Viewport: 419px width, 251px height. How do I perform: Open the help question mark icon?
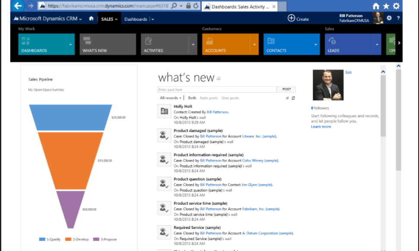click(398, 18)
